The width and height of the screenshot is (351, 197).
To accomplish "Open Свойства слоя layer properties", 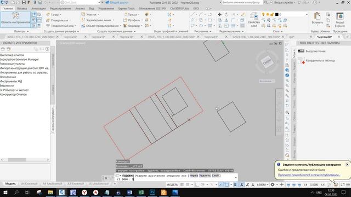I will pyautogui.click(x=253, y=20).
